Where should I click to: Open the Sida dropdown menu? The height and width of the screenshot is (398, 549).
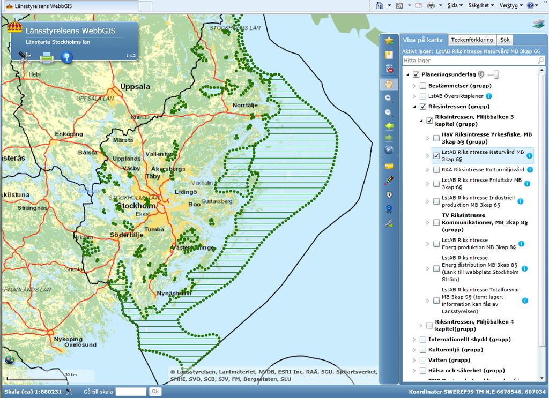click(x=455, y=5)
